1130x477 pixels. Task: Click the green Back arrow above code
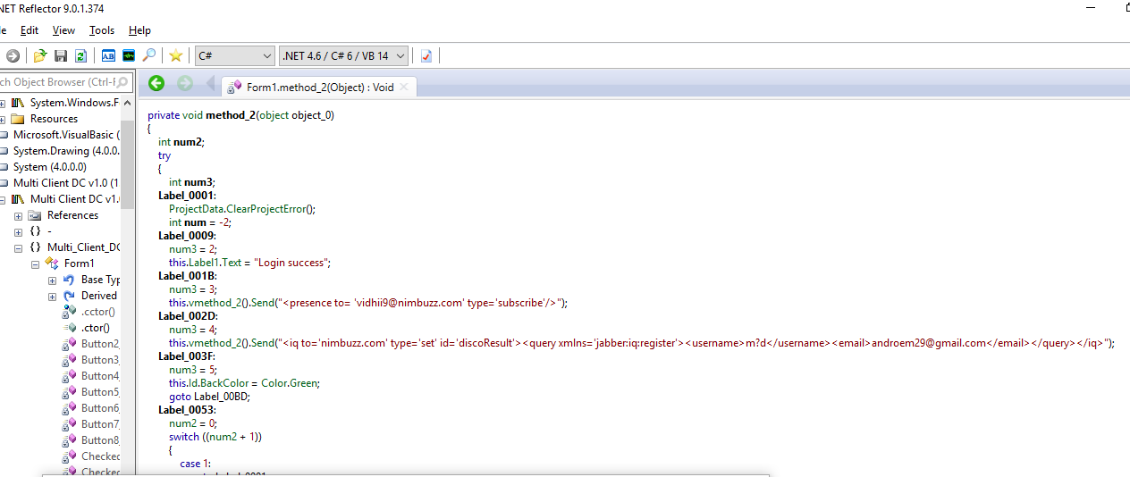click(156, 83)
